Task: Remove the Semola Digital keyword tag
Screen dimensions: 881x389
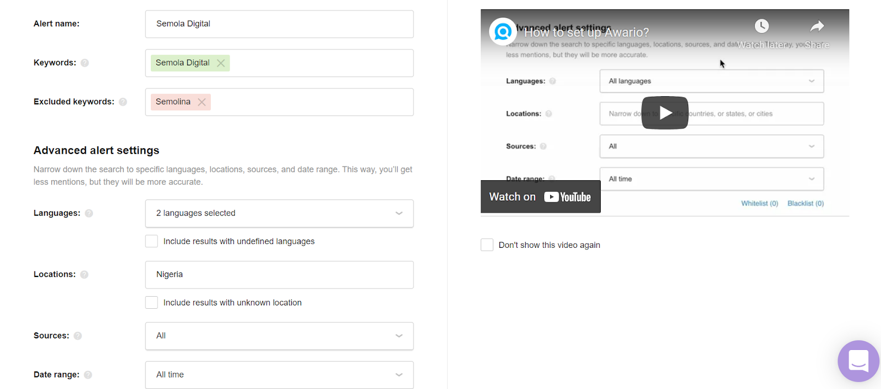Action: (221, 63)
